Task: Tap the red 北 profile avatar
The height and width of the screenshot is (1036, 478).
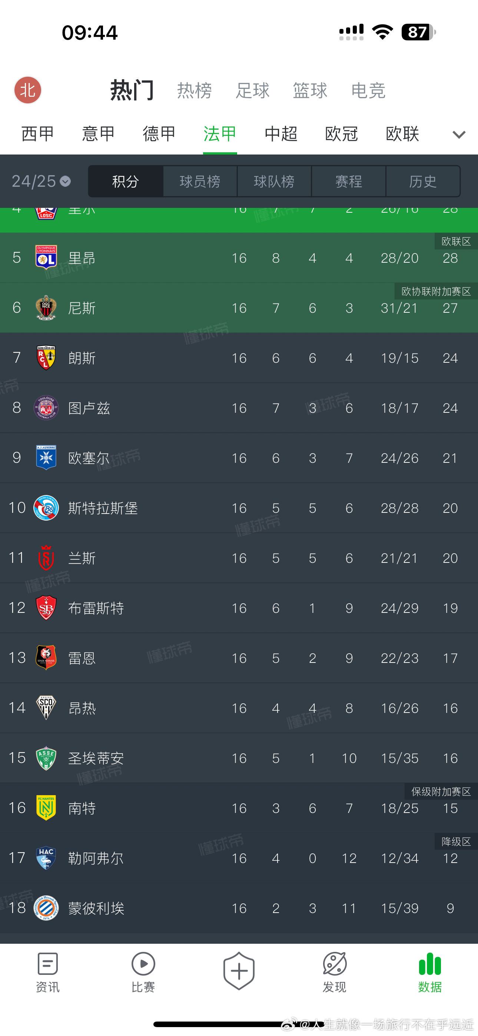Action: 28,90
